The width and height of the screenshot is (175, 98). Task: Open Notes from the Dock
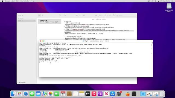click(81, 94)
